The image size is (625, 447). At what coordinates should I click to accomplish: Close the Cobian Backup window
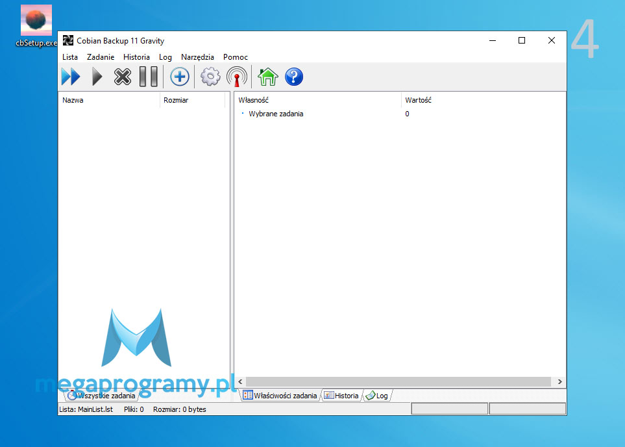[x=552, y=40]
